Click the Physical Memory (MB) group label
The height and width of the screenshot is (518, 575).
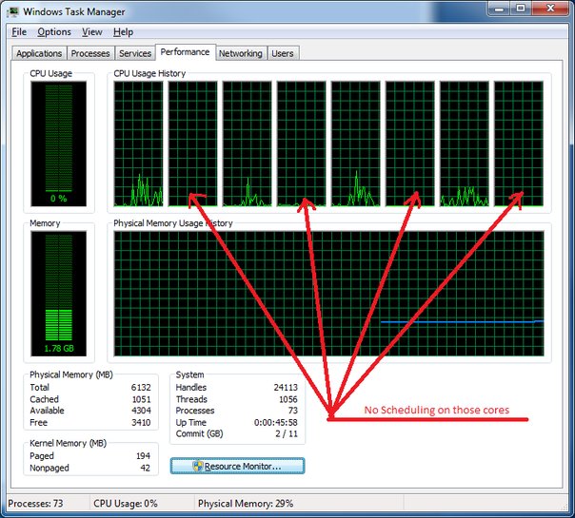[71, 374]
